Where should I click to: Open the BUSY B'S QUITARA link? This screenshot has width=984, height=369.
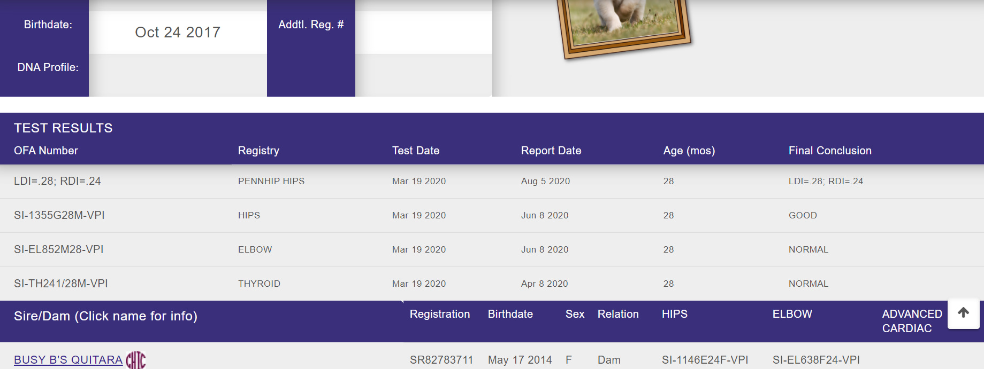68,360
